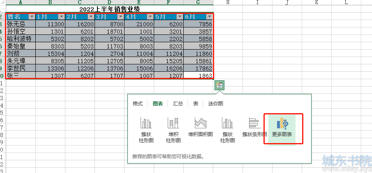372x173 pixels.
Task: Select column header J
Action: point(287,2)
